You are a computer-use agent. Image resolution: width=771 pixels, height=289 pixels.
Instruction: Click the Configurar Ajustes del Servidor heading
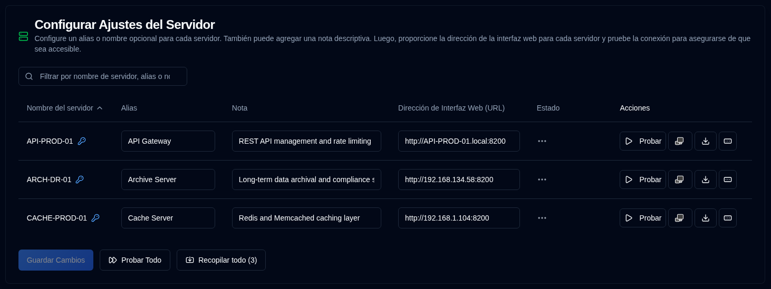124,24
